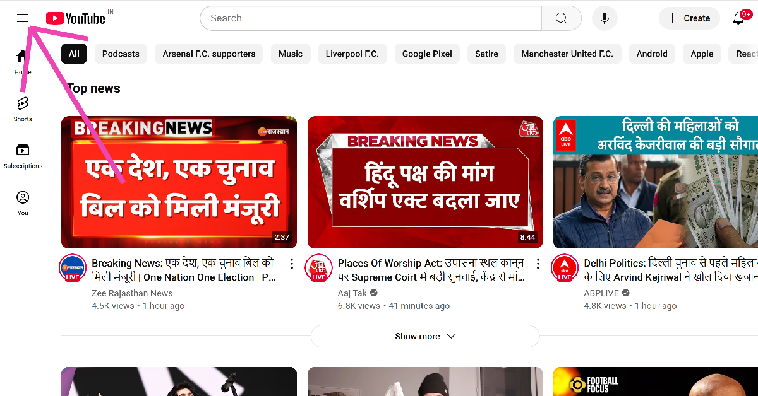Open options menu for Zee Rajasthan video
This screenshot has width=758, height=396.
pyautogui.click(x=292, y=264)
